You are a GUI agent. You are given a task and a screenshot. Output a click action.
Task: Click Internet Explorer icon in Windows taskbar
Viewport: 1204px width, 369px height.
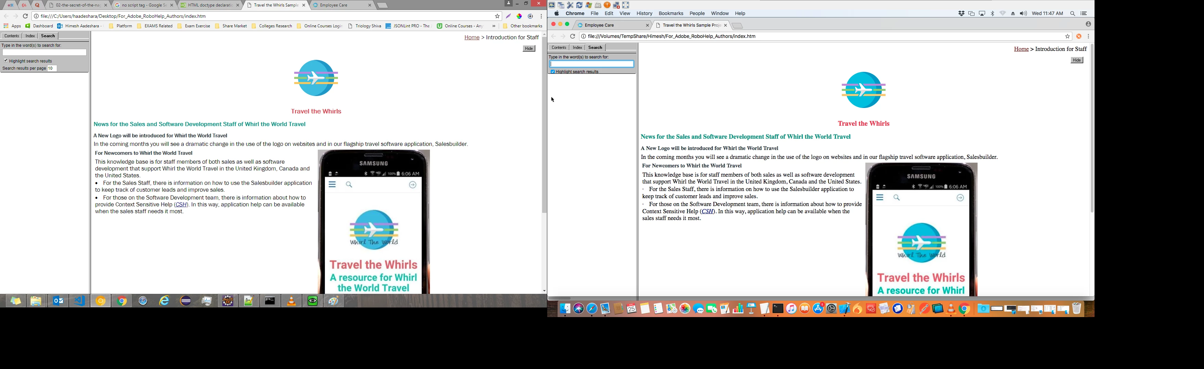click(164, 301)
